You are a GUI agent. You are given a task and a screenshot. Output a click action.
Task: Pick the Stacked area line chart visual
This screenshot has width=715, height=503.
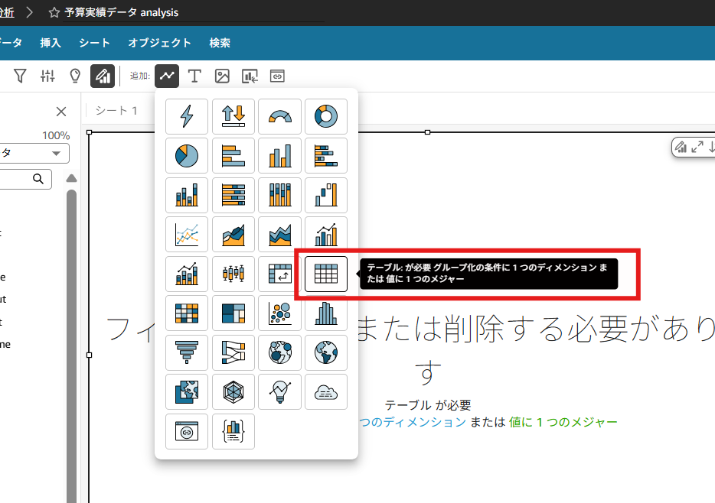point(279,235)
